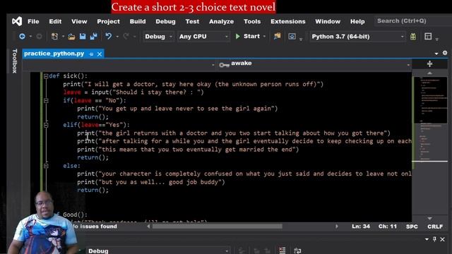Click the Navigate Backward icon

click(22, 36)
